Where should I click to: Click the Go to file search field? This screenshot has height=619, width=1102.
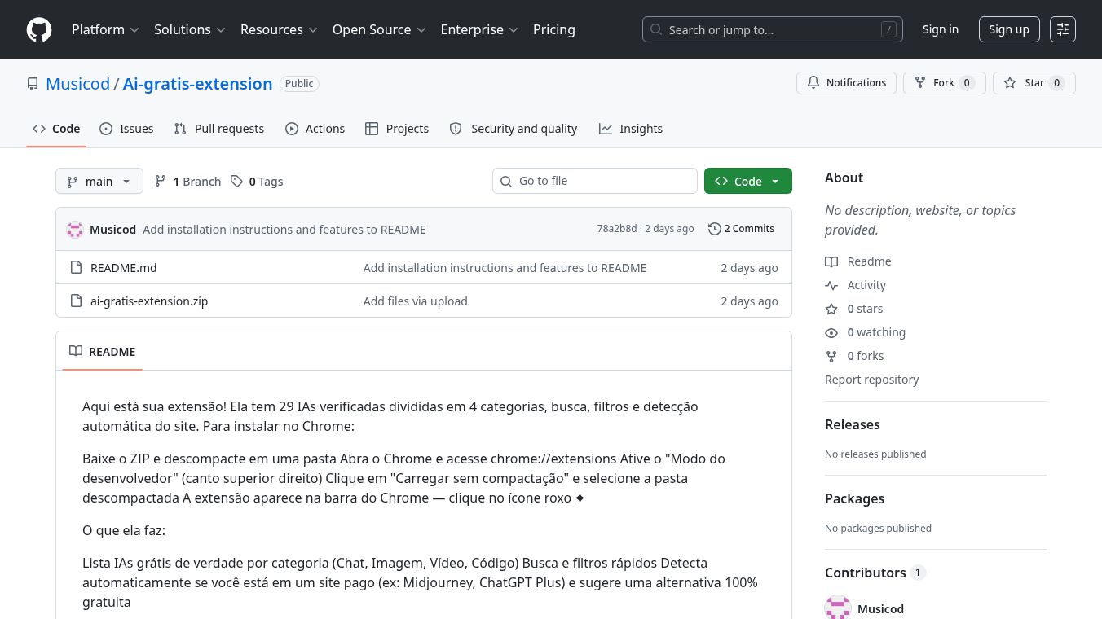(x=595, y=181)
